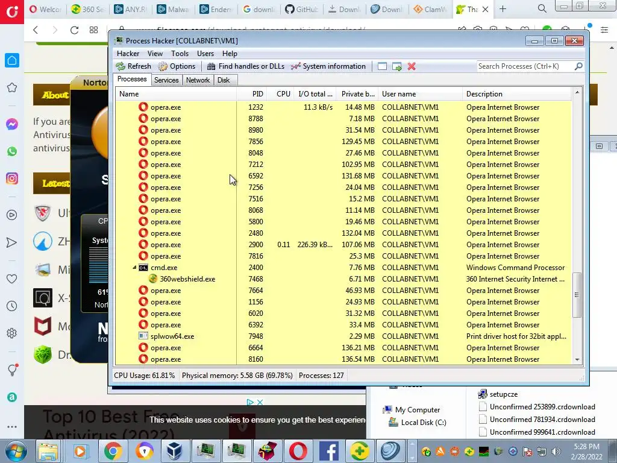Click the Opera logo menu button
This screenshot has height=463, width=617.
[x=12, y=12]
